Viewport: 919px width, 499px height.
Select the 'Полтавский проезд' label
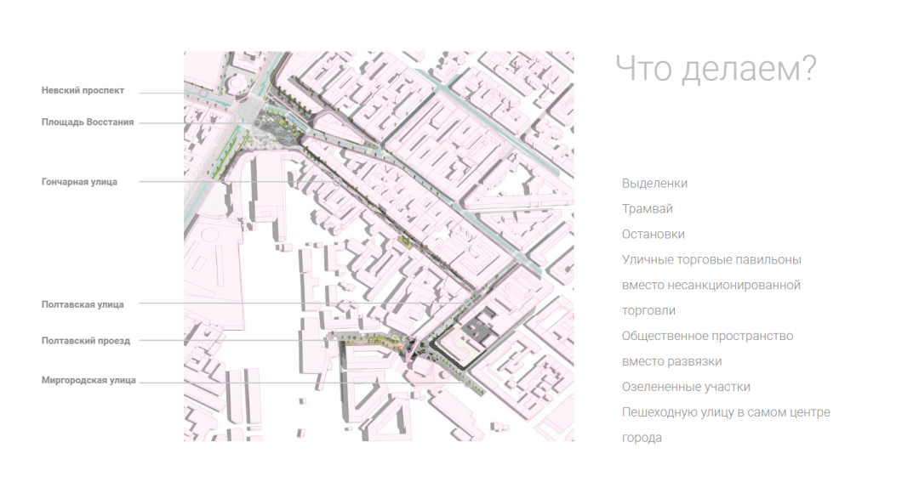coord(86,340)
